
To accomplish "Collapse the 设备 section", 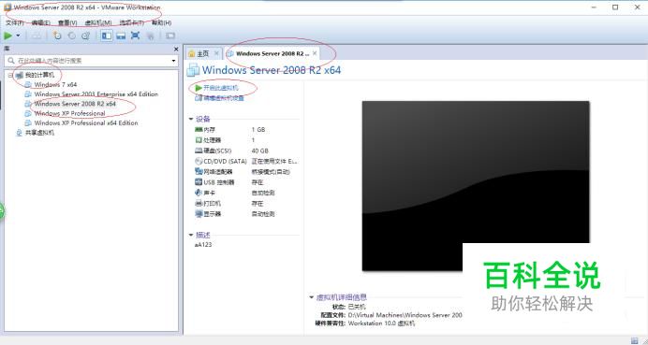I will coord(191,119).
